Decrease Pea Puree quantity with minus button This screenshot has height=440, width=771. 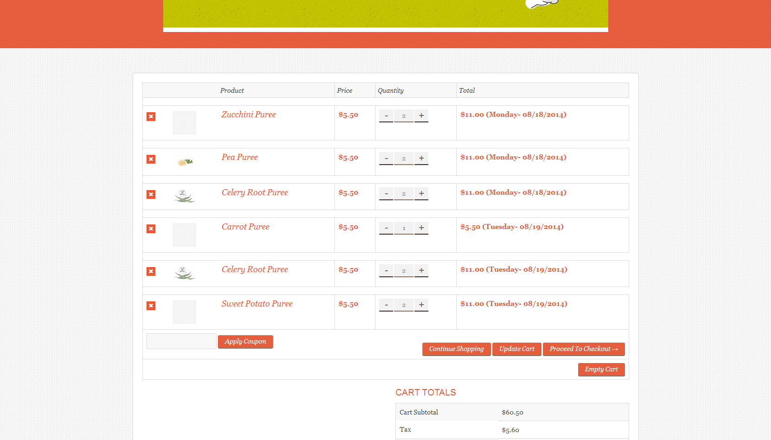[386, 159]
